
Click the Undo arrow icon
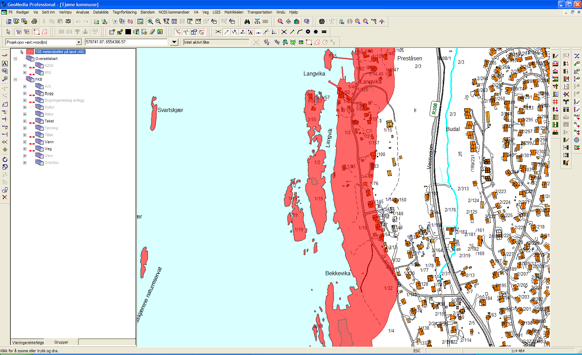tap(78, 21)
